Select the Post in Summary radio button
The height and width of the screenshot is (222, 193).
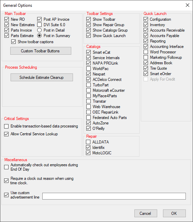tap(39, 36)
